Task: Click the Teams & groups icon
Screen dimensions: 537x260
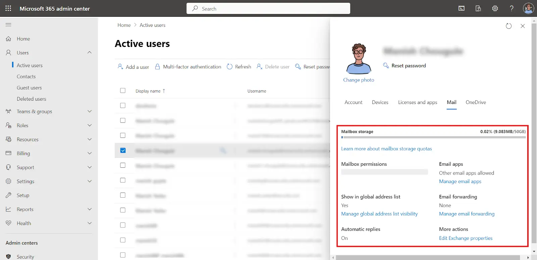Action: [9, 111]
